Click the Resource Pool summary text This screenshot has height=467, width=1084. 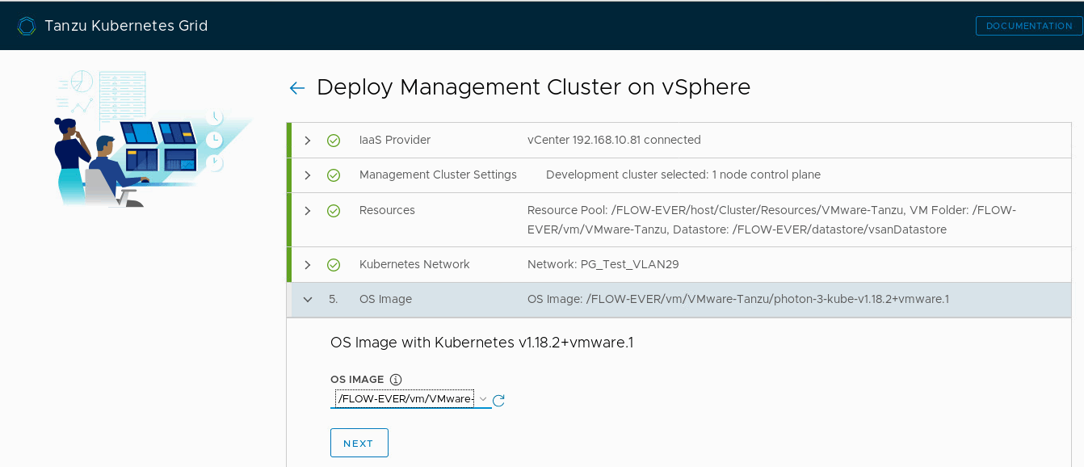(771, 220)
